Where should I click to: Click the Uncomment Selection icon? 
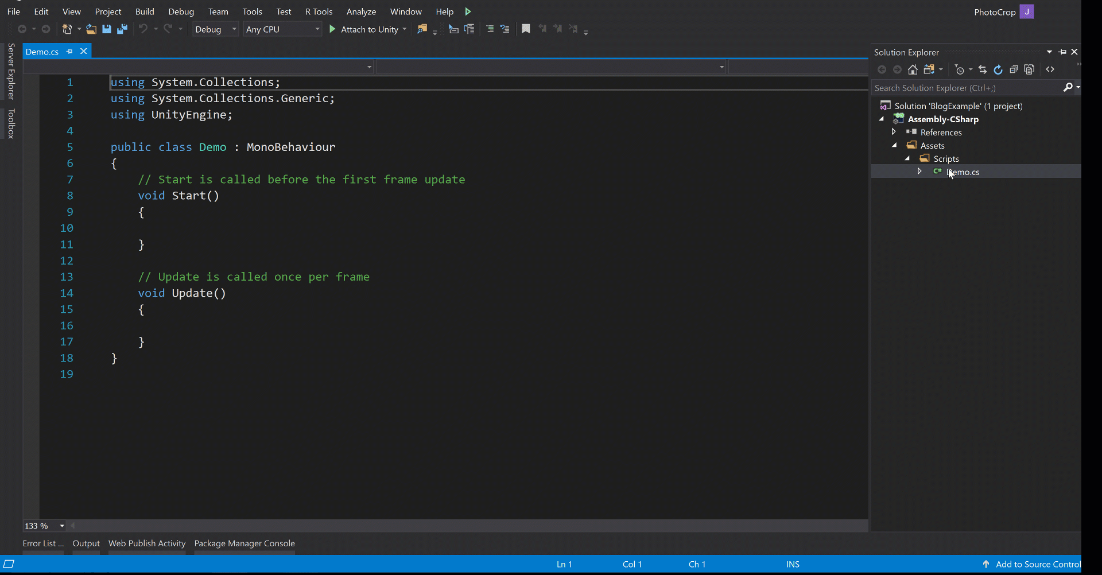[x=505, y=29]
